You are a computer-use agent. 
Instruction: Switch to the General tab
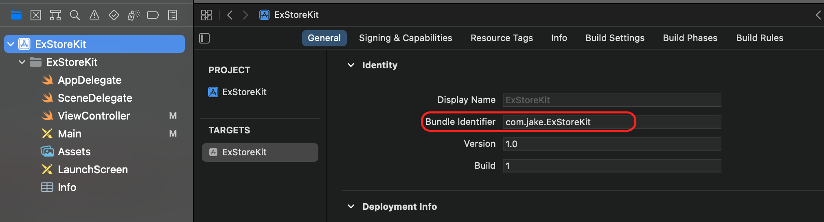click(x=324, y=38)
